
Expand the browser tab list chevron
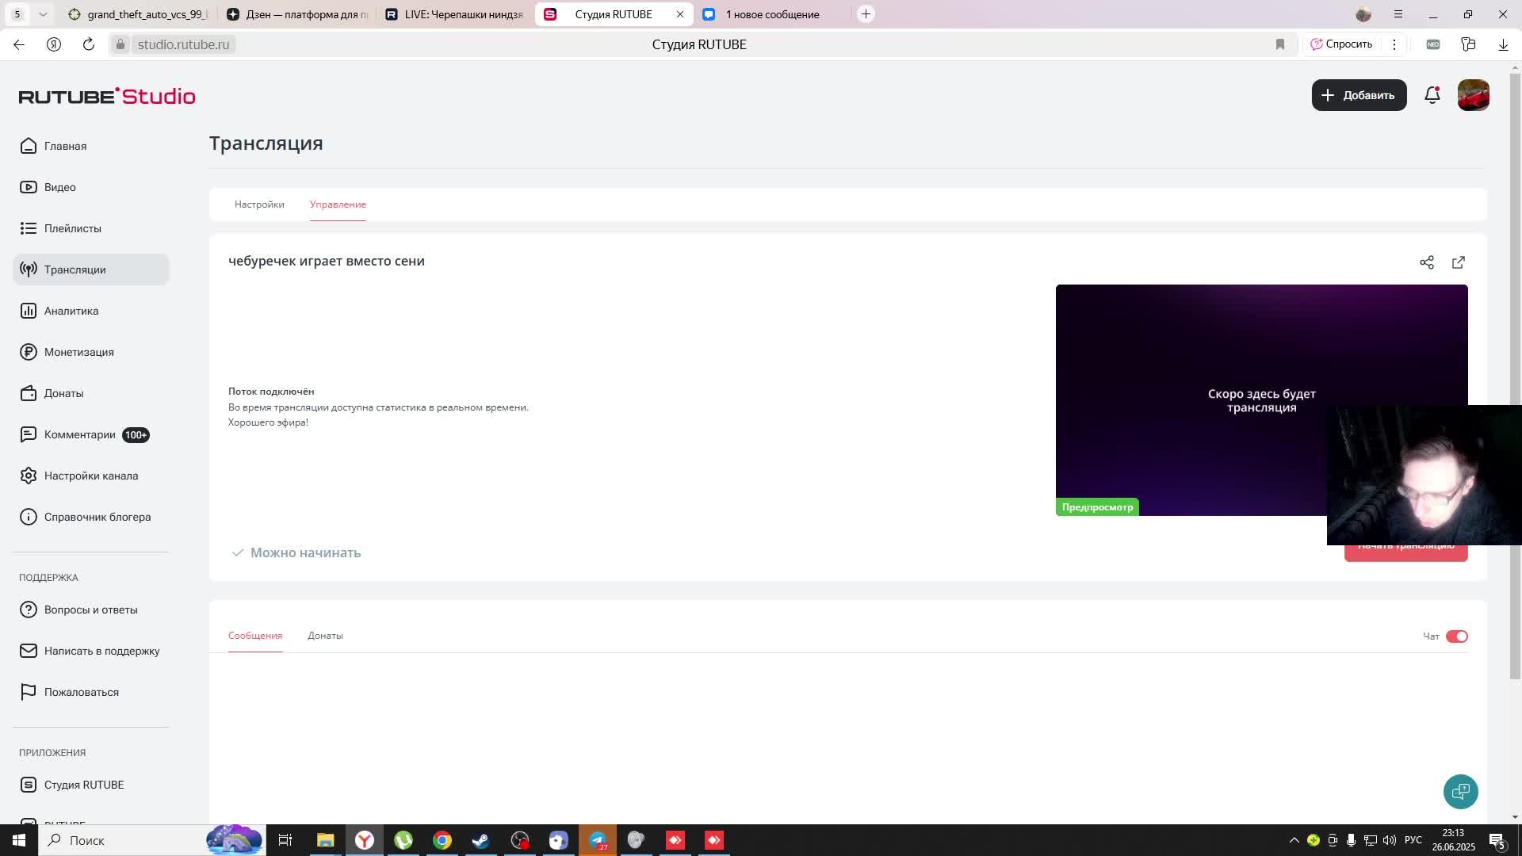43,14
